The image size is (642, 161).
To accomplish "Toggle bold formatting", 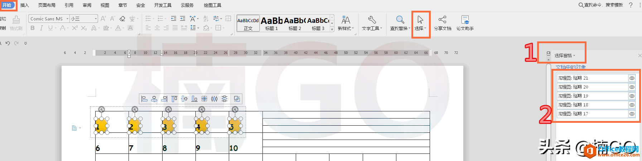I will point(33,28).
